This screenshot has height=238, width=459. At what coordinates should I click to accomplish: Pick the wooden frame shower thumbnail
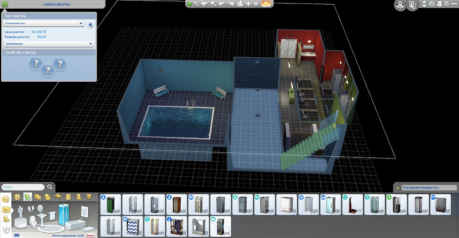[177, 204]
